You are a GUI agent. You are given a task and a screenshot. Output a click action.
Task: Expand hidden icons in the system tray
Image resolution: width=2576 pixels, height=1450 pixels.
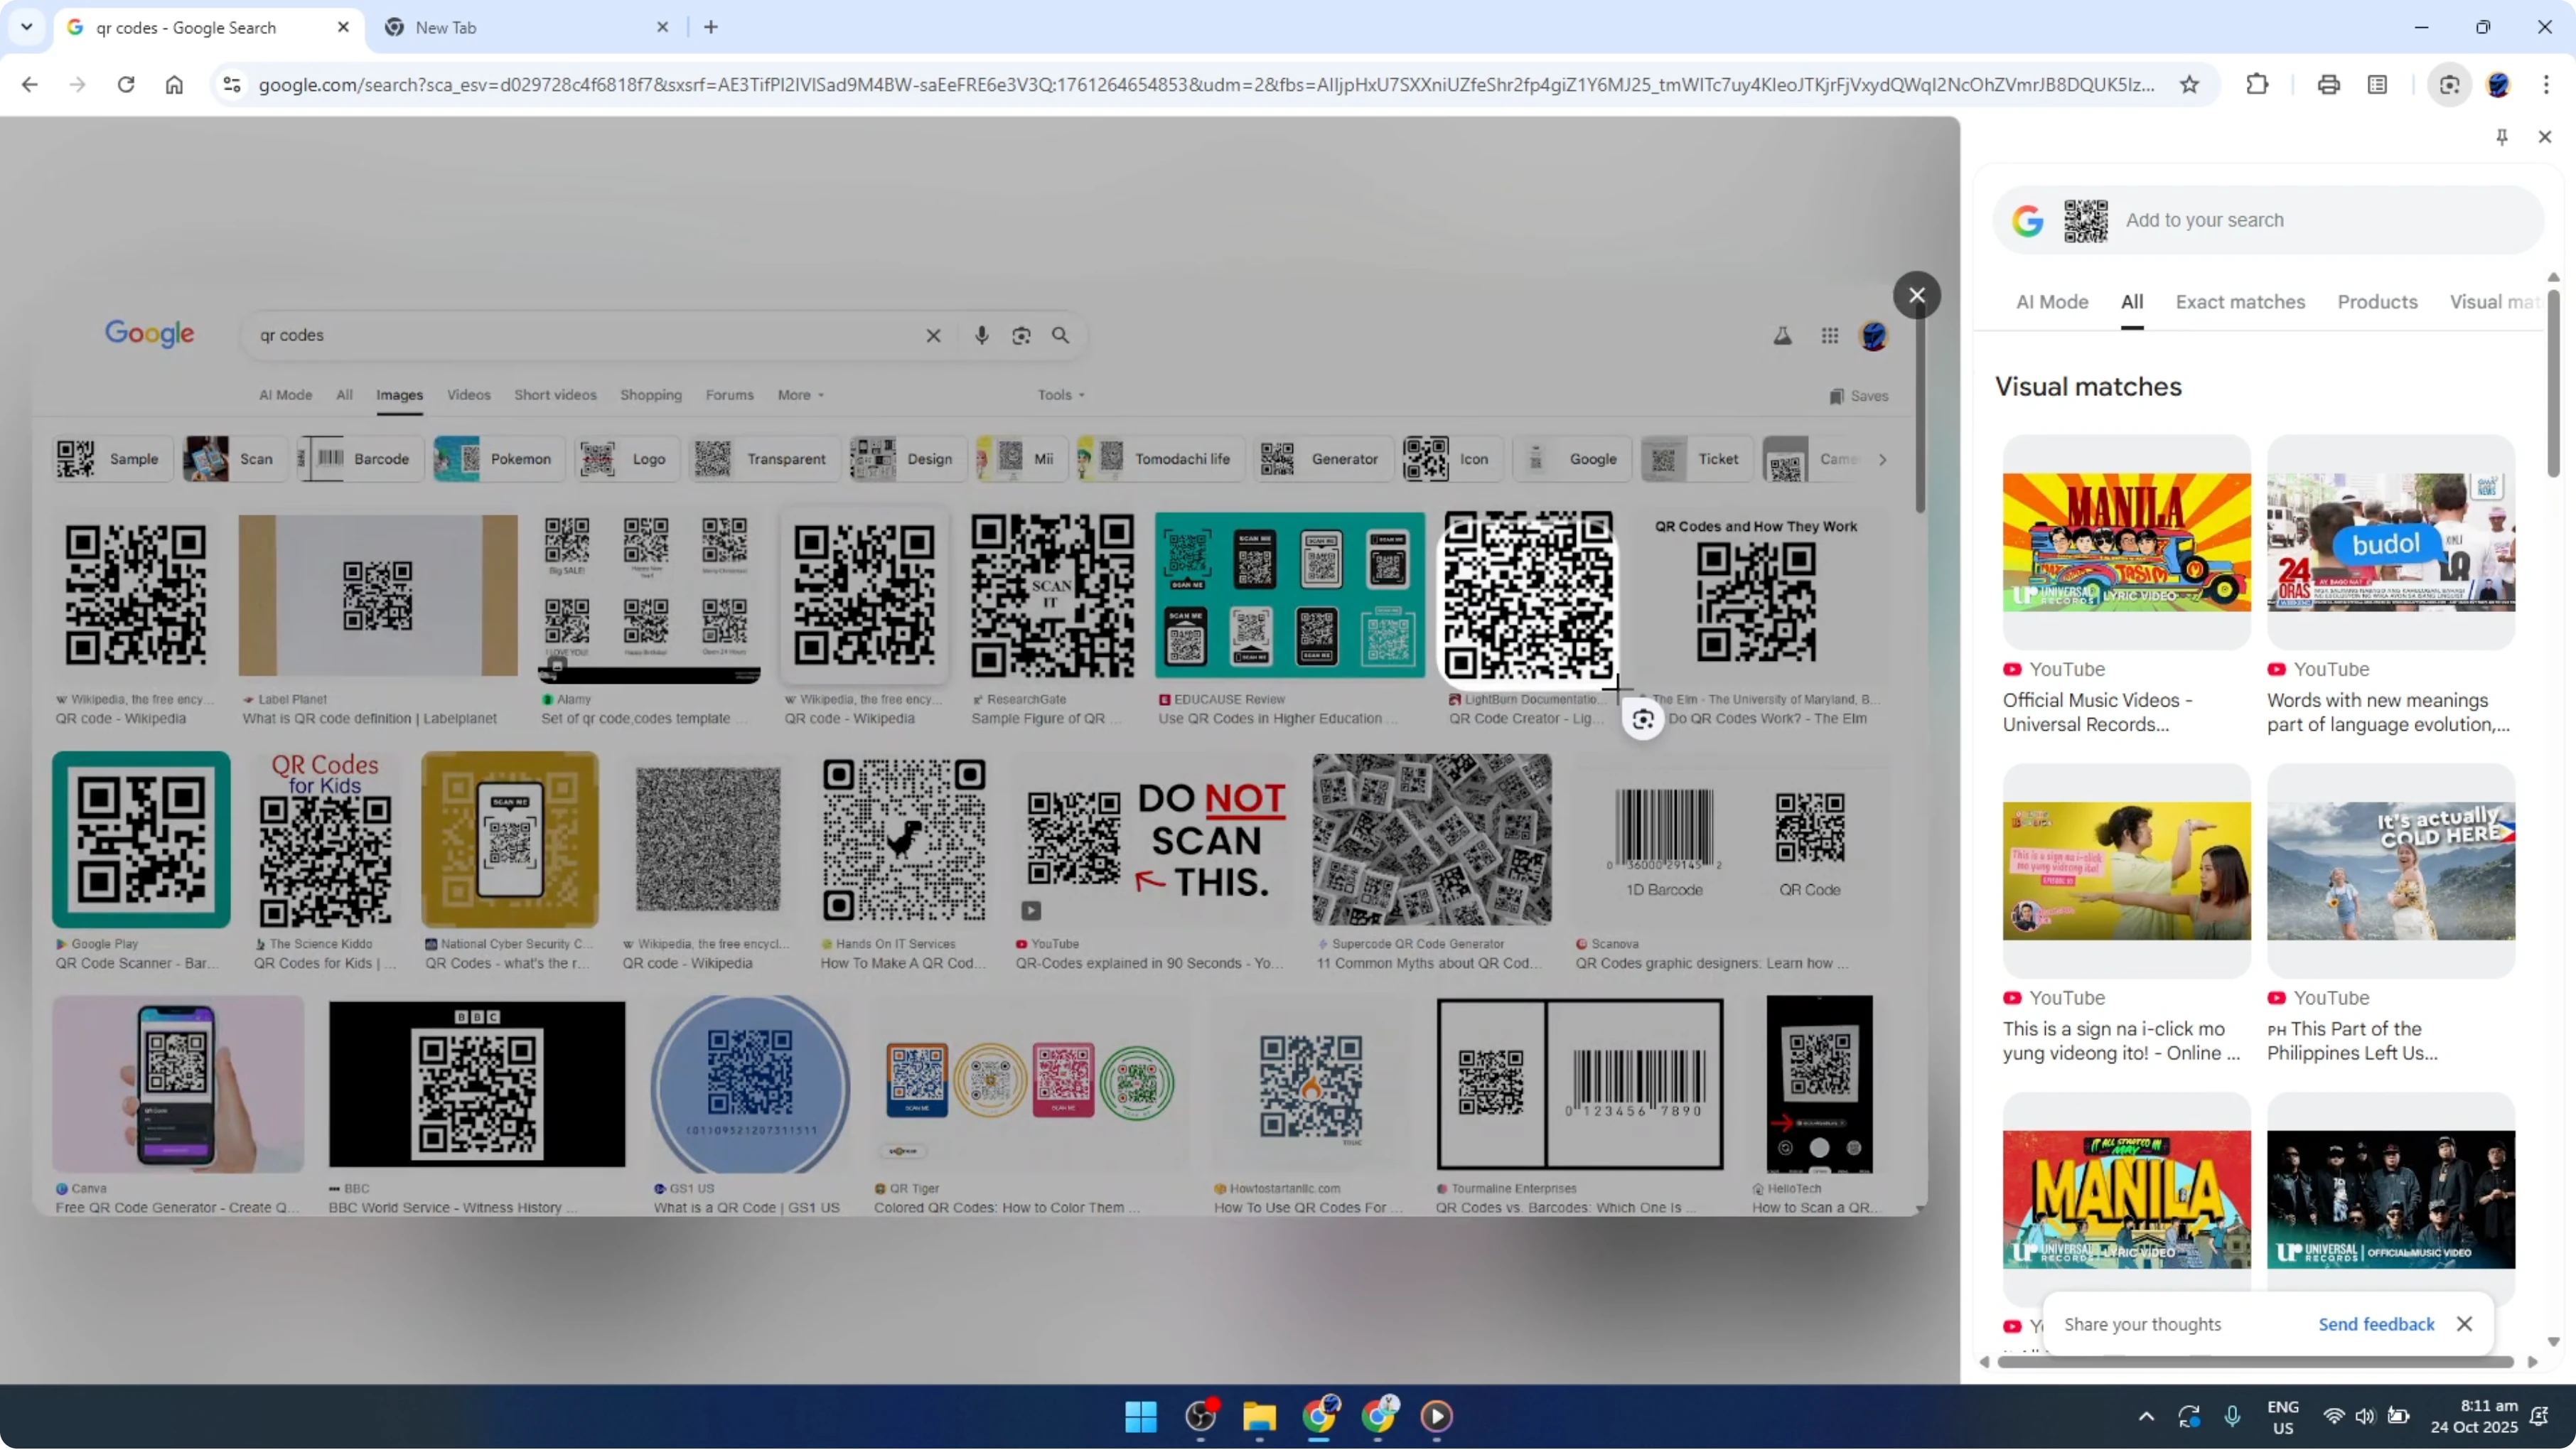(2146, 1417)
